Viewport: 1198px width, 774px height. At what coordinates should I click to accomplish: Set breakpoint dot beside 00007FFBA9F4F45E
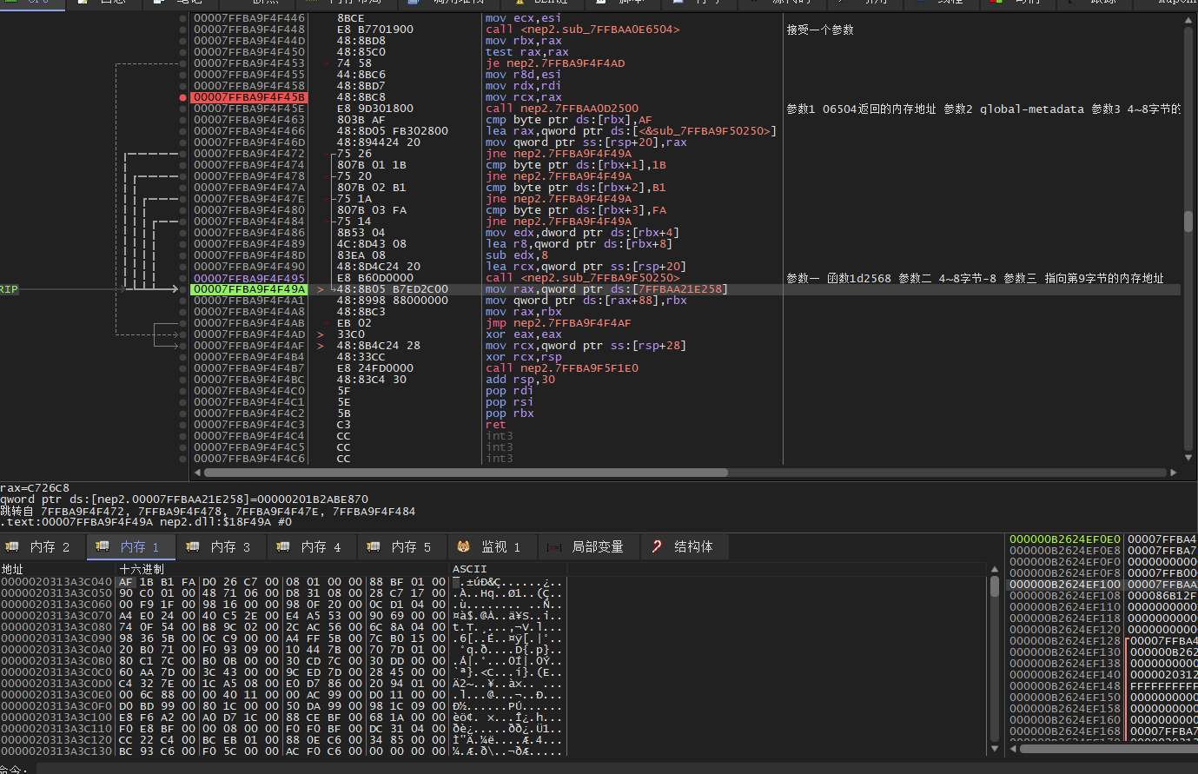pyautogui.click(x=182, y=109)
